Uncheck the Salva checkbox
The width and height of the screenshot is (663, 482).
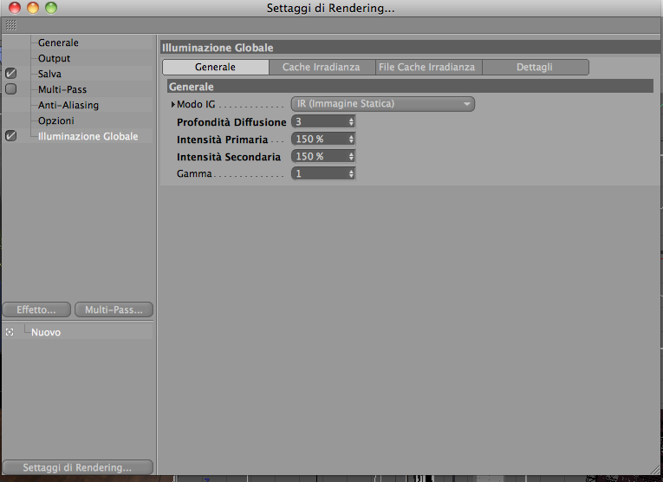[11, 74]
